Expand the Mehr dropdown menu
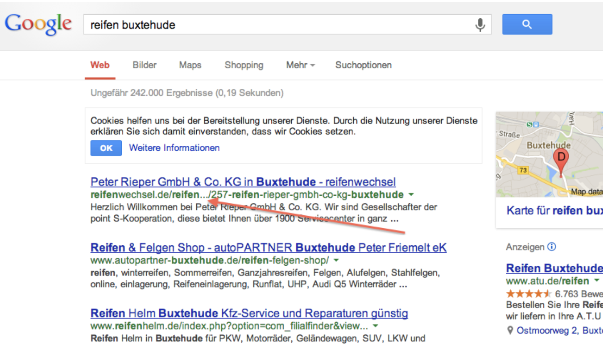This screenshot has height=362, width=604. [x=300, y=65]
